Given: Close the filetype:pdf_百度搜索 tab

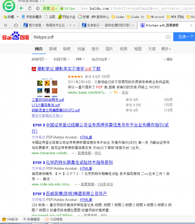Looking at the screenshot, I should [191, 25].
